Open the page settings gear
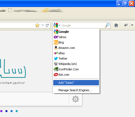The width and height of the screenshot is (135, 117). click(x=76, y=99)
